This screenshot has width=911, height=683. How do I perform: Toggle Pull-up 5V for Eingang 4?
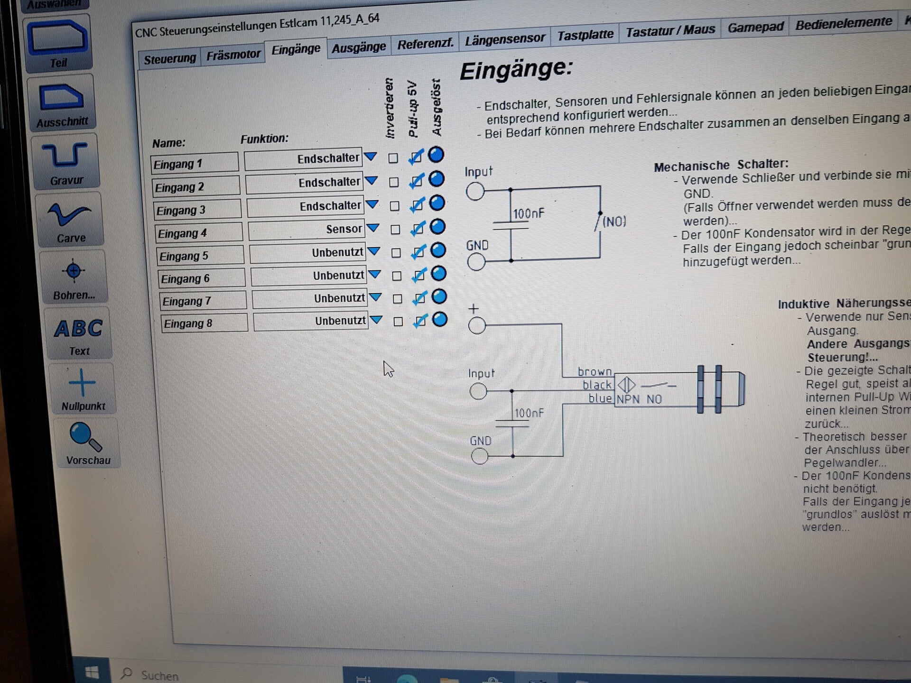pyautogui.click(x=417, y=229)
